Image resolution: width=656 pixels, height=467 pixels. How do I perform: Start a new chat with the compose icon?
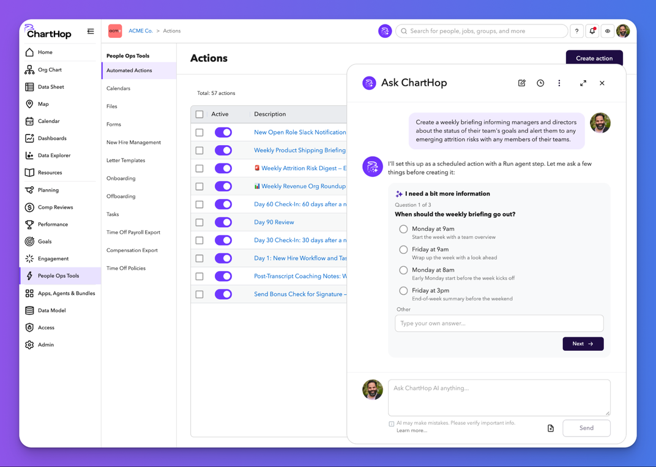pyautogui.click(x=522, y=83)
